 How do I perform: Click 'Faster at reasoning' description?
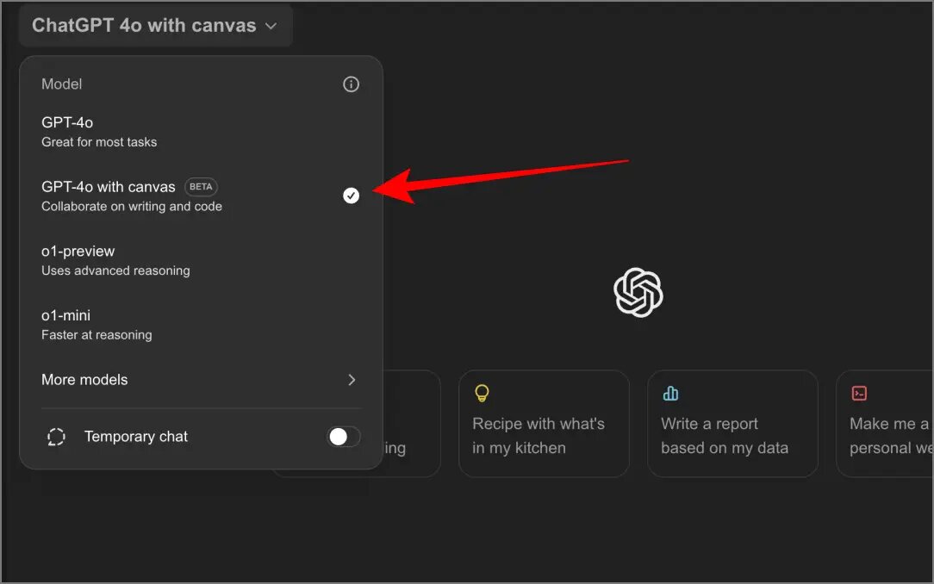(x=97, y=335)
